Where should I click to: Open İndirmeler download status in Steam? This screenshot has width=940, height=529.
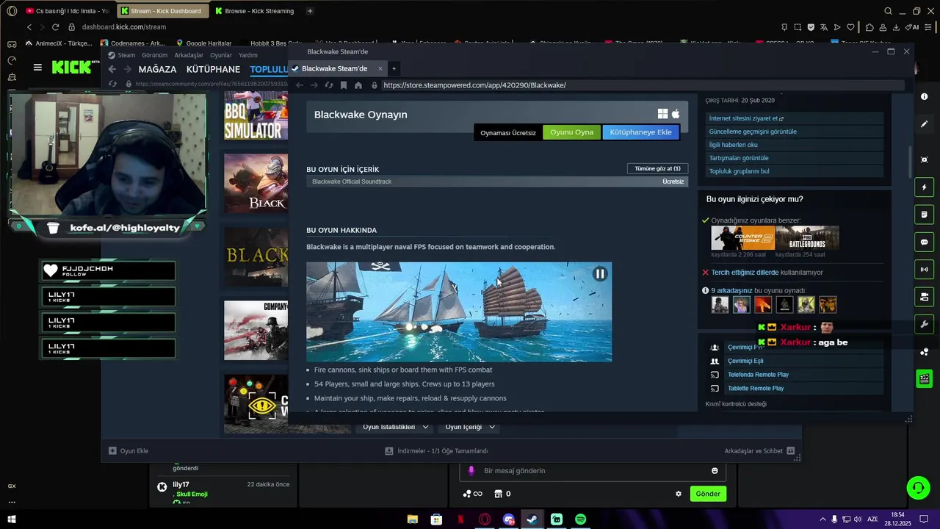pyautogui.click(x=436, y=451)
